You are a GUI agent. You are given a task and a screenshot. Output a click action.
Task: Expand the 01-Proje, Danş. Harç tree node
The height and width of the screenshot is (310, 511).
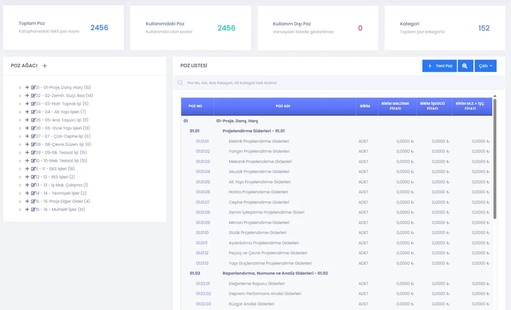(x=20, y=88)
